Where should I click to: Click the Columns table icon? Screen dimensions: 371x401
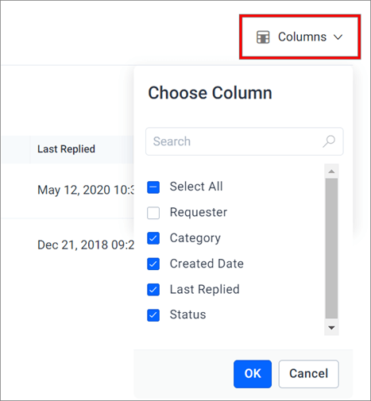click(x=263, y=37)
